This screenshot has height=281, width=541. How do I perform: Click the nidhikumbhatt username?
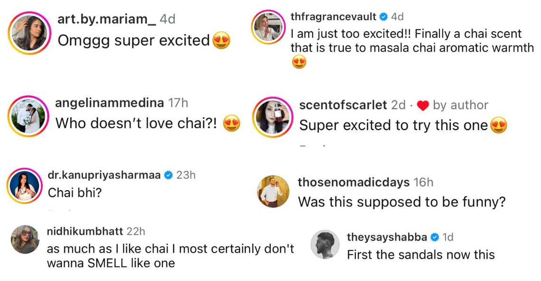tap(84, 231)
